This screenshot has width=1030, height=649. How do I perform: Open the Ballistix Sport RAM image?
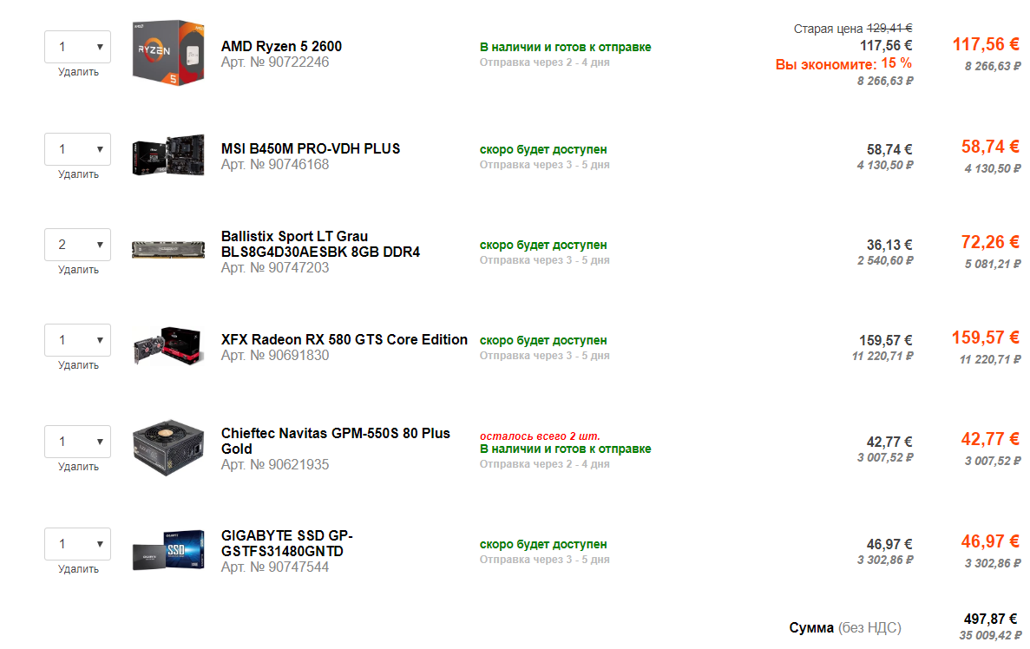coord(168,250)
